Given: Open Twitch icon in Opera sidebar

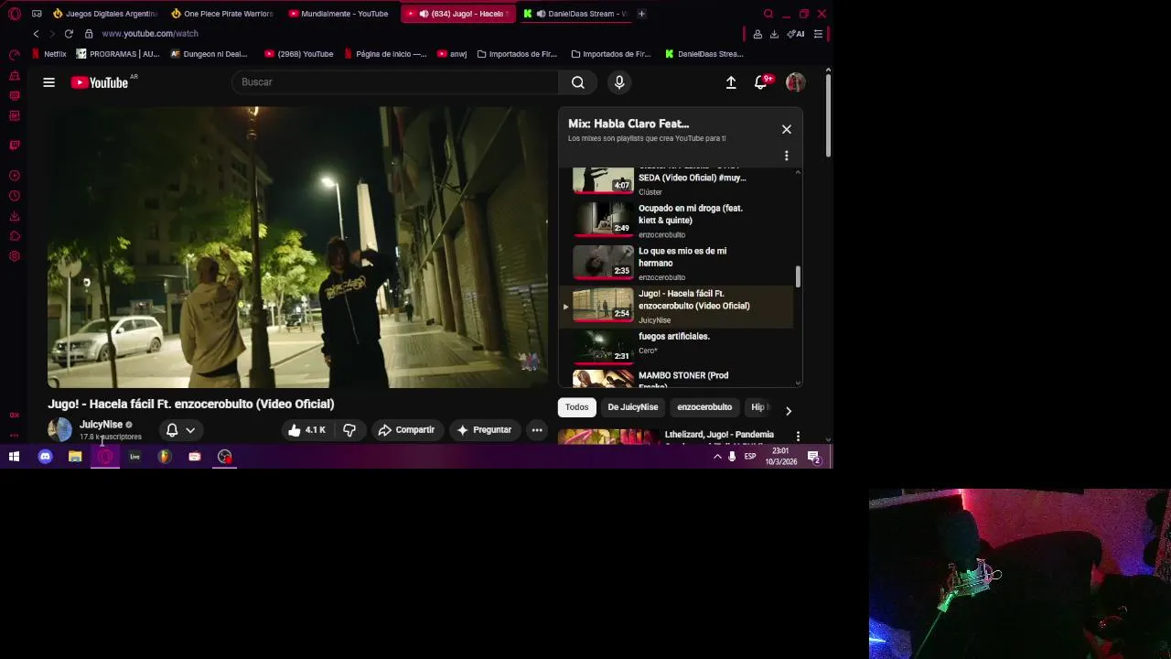Looking at the screenshot, I should coord(14,145).
